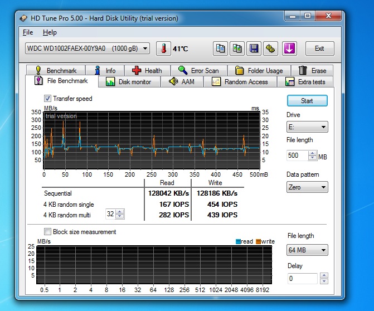Screen dimensions: 374x311
Task: Uncheck the Transfer speed checkbox
Action: [x=47, y=99]
